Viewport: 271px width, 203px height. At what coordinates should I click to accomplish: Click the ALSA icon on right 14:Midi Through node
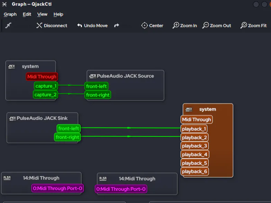pos(103,179)
